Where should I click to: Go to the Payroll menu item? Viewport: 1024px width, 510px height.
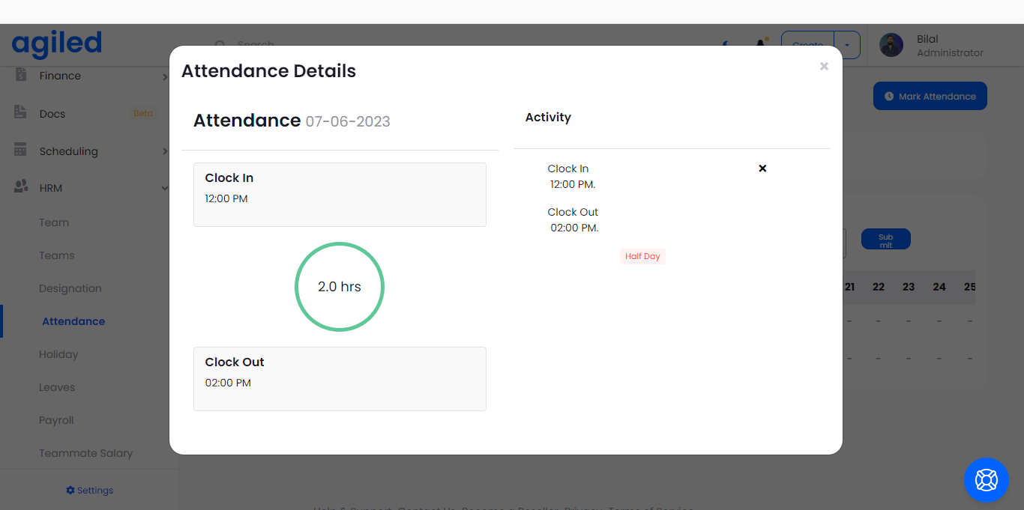(x=56, y=420)
